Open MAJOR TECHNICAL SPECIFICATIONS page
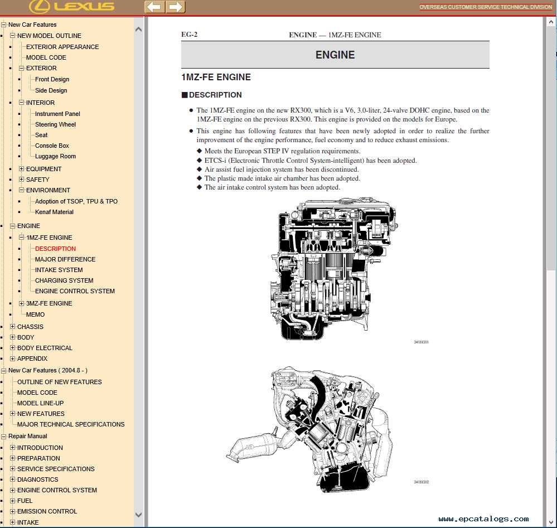The width and height of the screenshot is (557, 528). (71, 425)
